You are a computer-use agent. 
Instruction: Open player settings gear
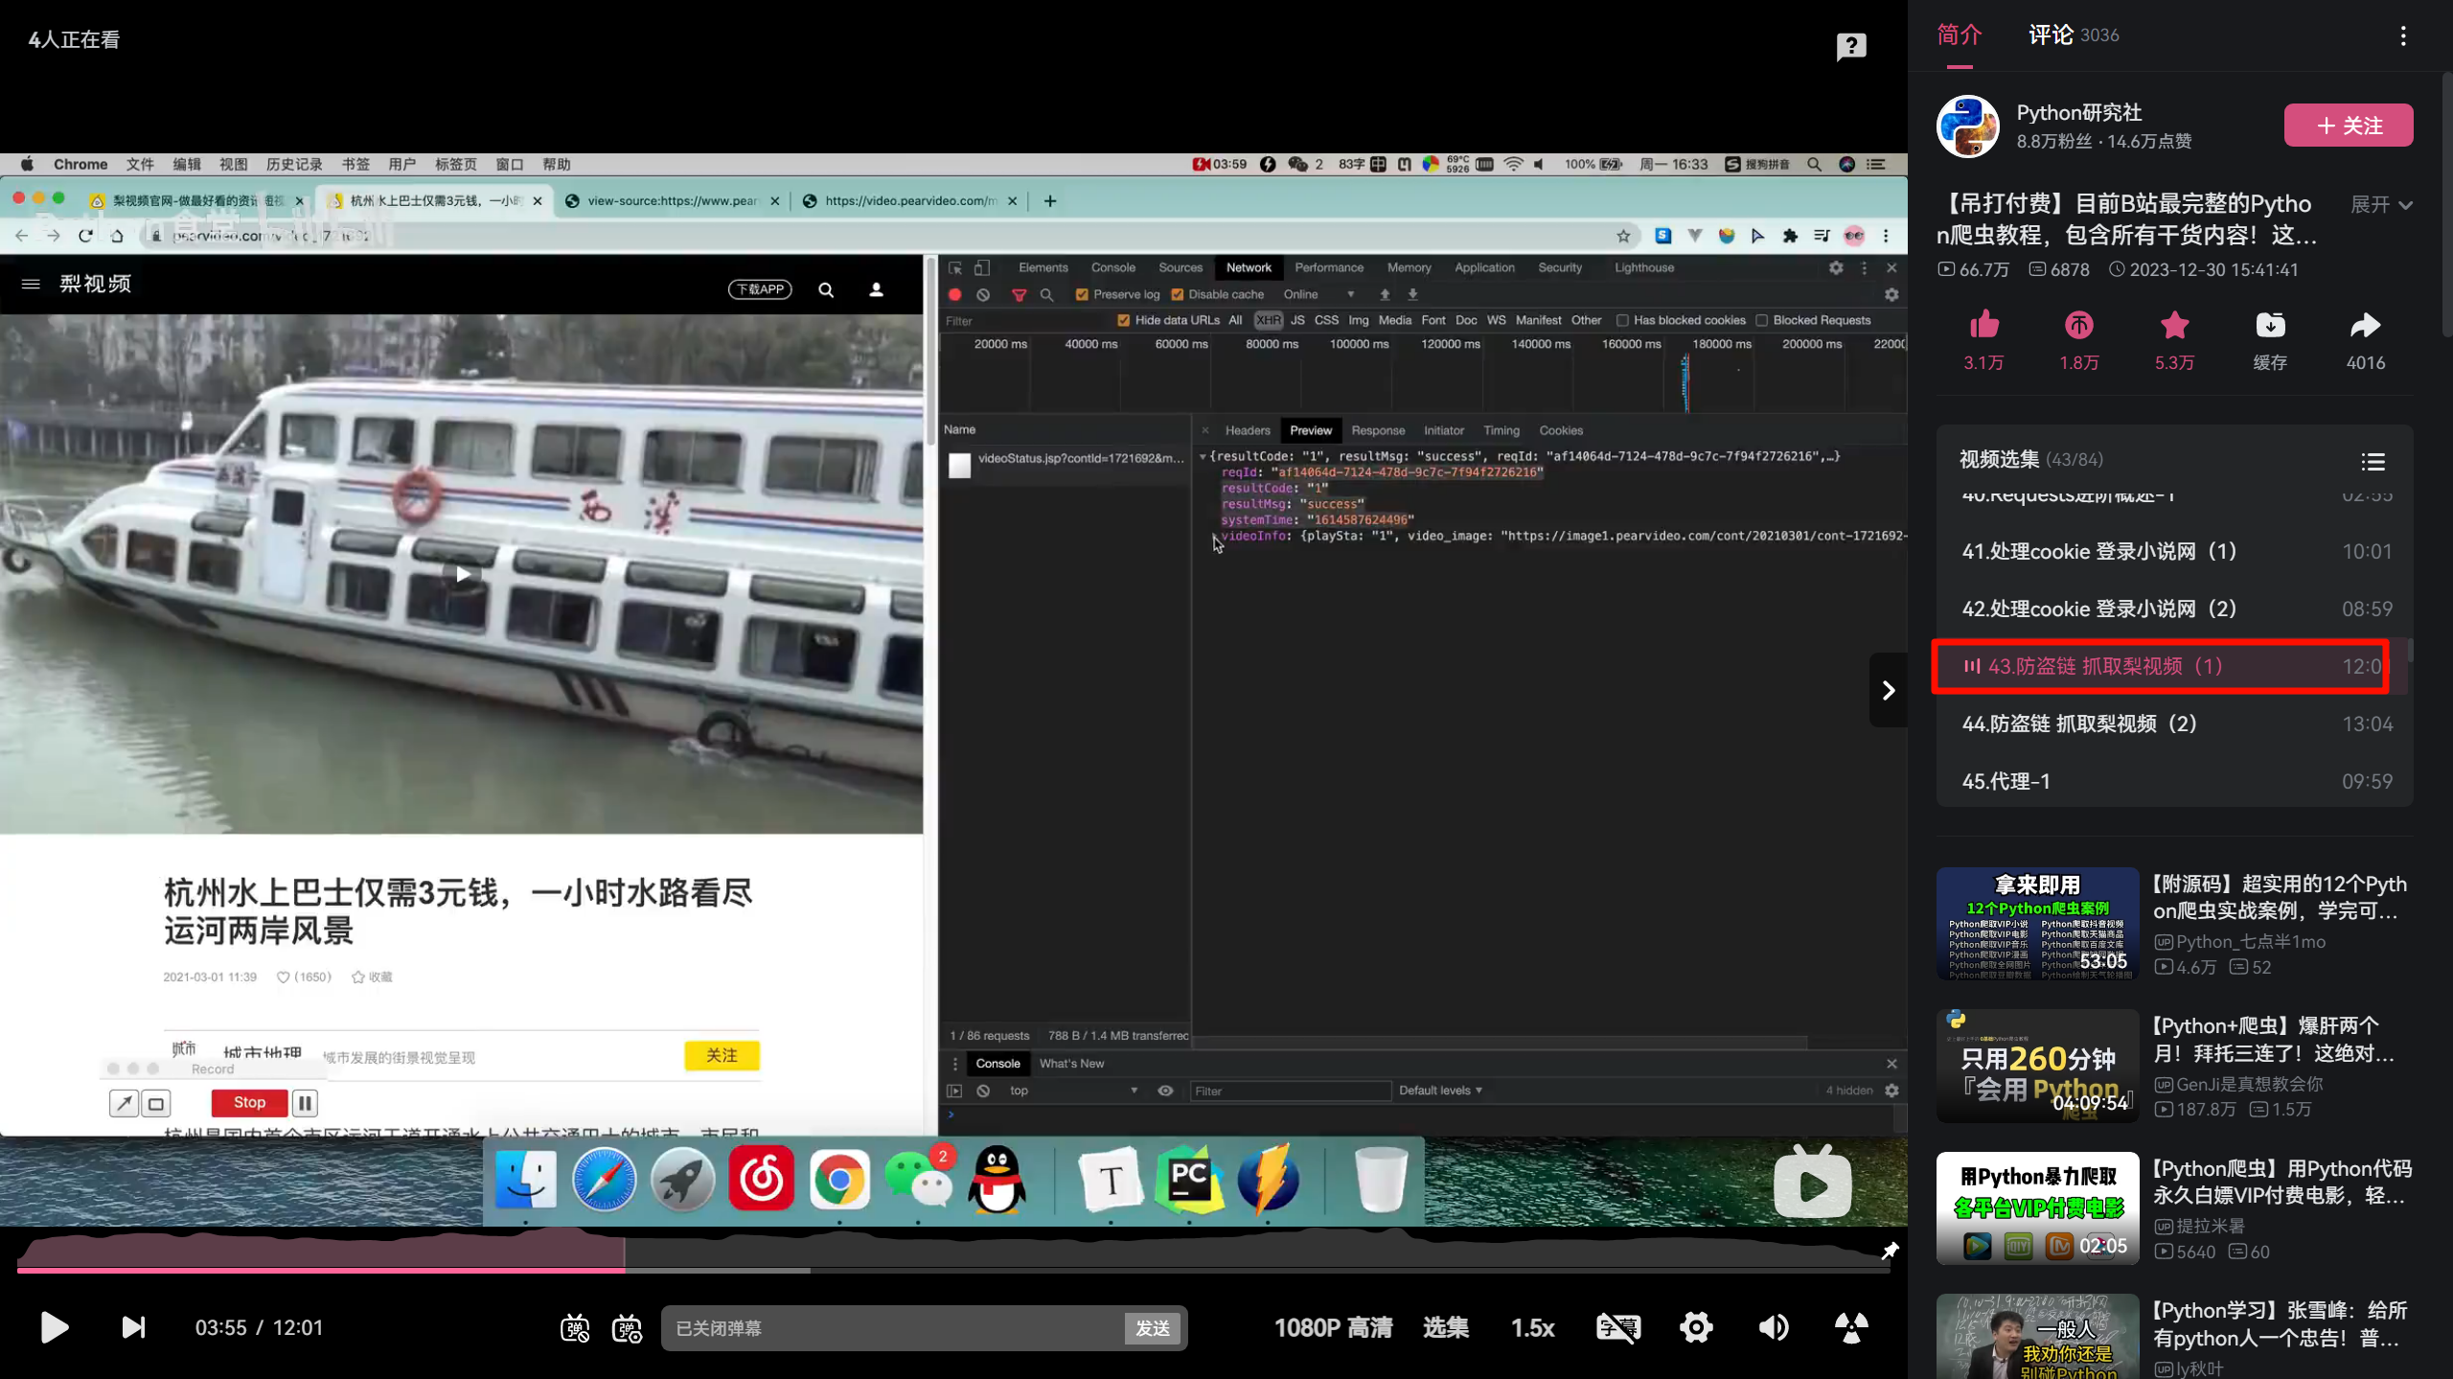(1696, 1327)
